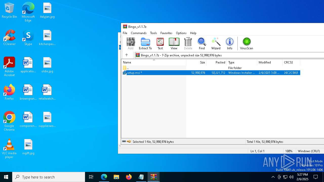Sort the list by Type column
The height and width of the screenshot is (182, 324).
[x=242, y=62]
